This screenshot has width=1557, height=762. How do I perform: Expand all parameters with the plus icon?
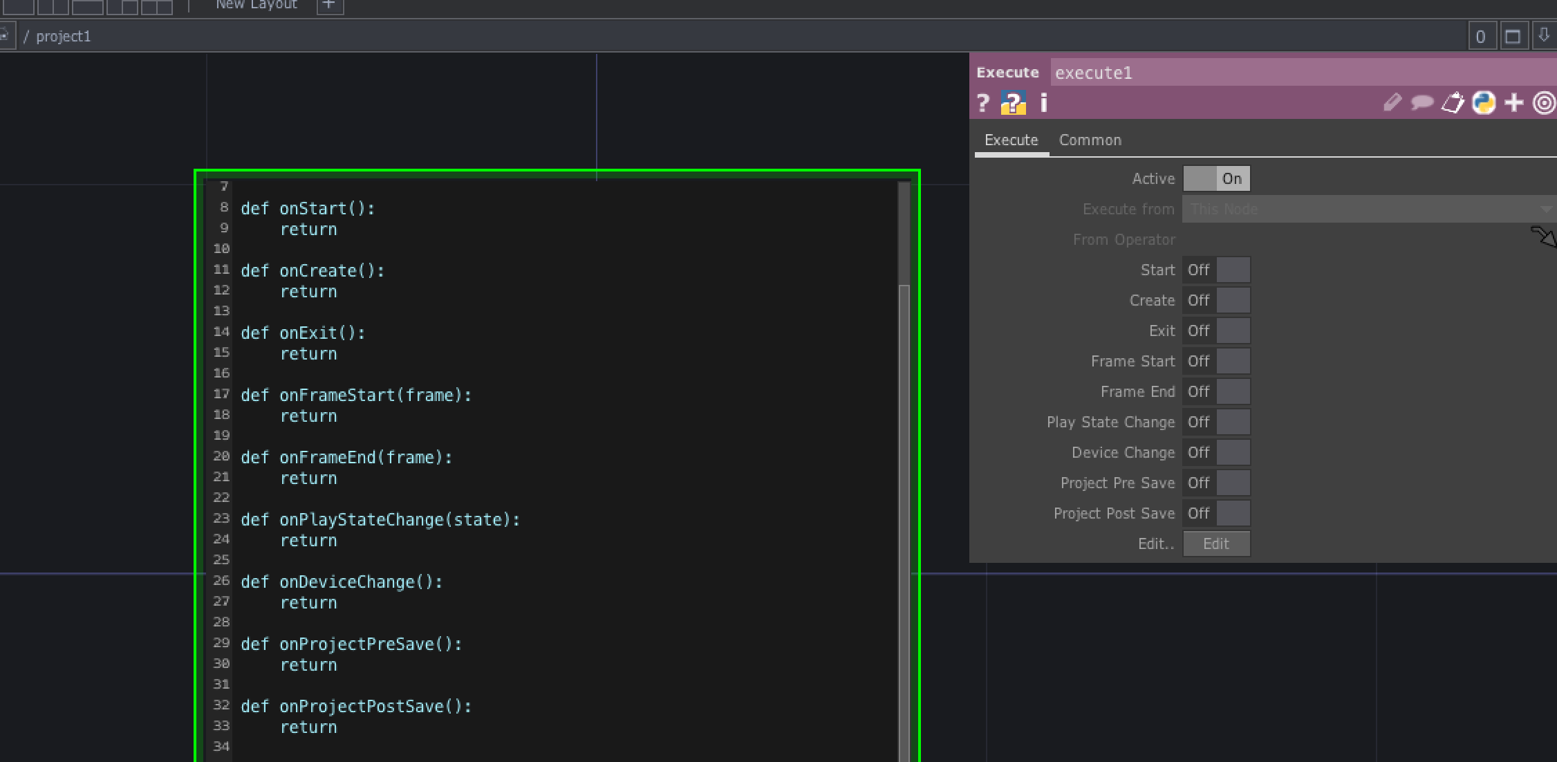pyautogui.click(x=1513, y=102)
